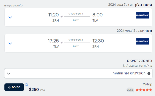
Task: Click the return flight airplane icon
Action: 62,43
